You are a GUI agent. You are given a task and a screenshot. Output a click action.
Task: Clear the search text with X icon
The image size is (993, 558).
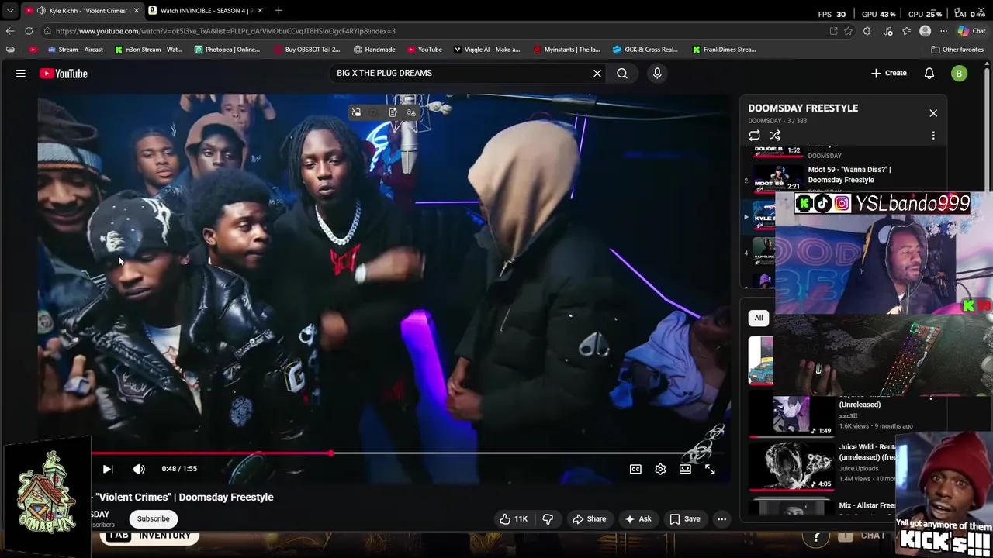tap(597, 73)
